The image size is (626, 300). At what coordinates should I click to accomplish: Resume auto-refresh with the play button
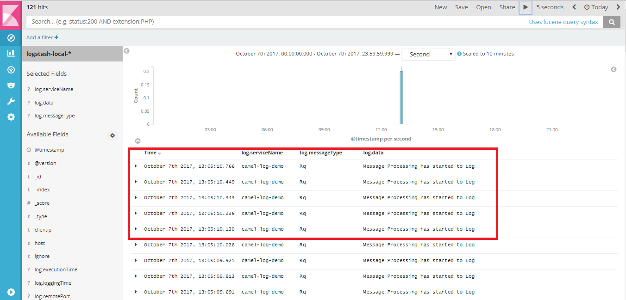[525, 7]
